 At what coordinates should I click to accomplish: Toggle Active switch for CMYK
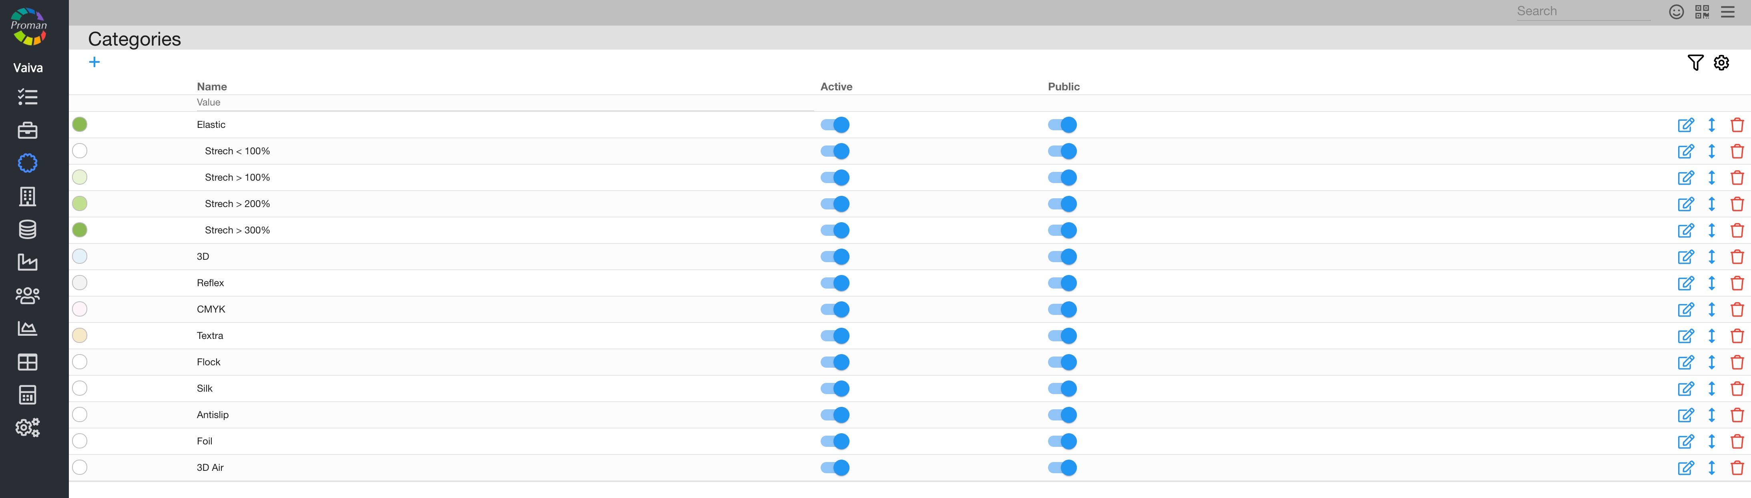(835, 309)
